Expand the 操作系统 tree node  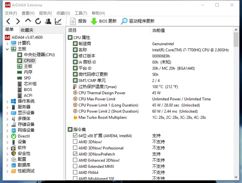pos(7,101)
